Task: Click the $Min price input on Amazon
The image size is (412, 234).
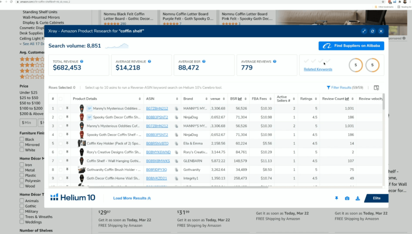Action: click(x=28, y=122)
